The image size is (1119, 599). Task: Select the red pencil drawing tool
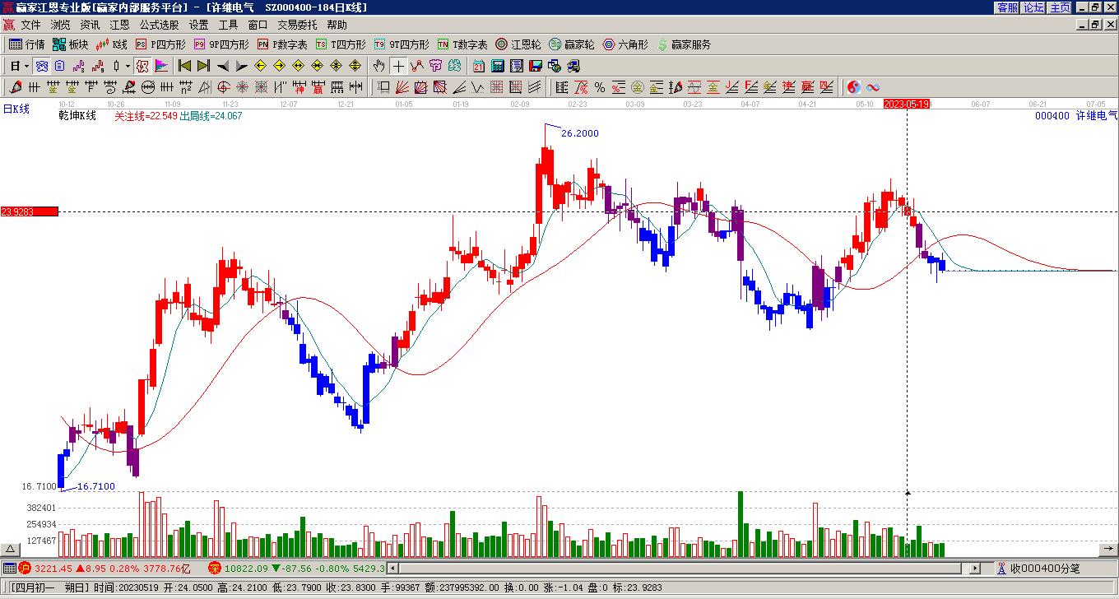coord(15,86)
